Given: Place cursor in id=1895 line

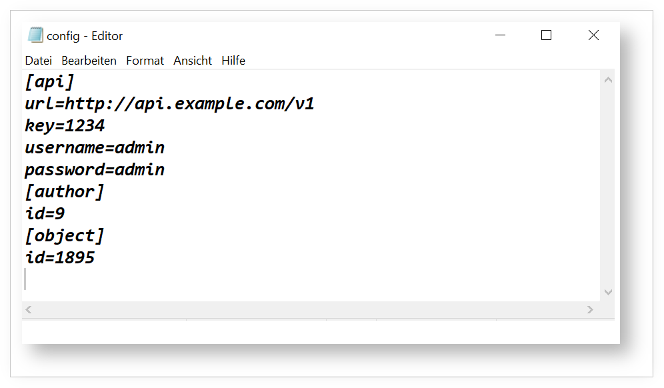Looking at the screenshot, I should [x=60, y=258].
